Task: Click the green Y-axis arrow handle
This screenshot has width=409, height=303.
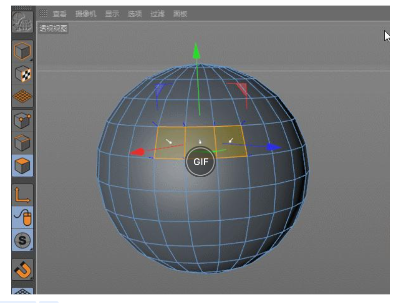Action: coord(197,51)
